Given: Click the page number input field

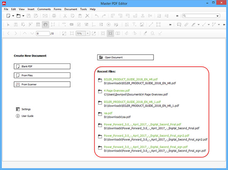Looking at the screenshot, I should coord(43,33).
